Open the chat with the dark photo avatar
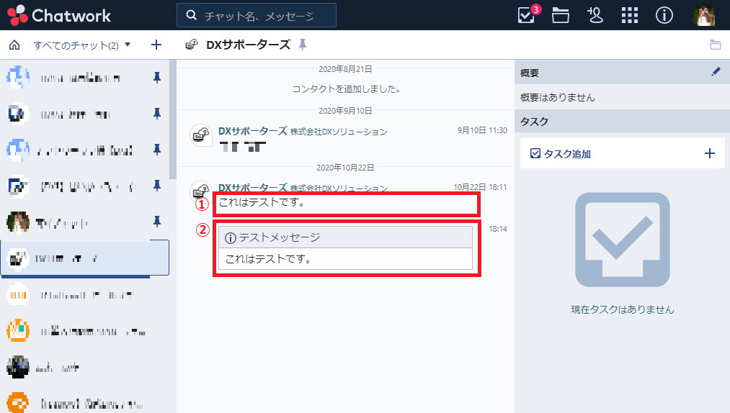The height and width of the screenshot is (413, 730). click(x=18, y=368)
